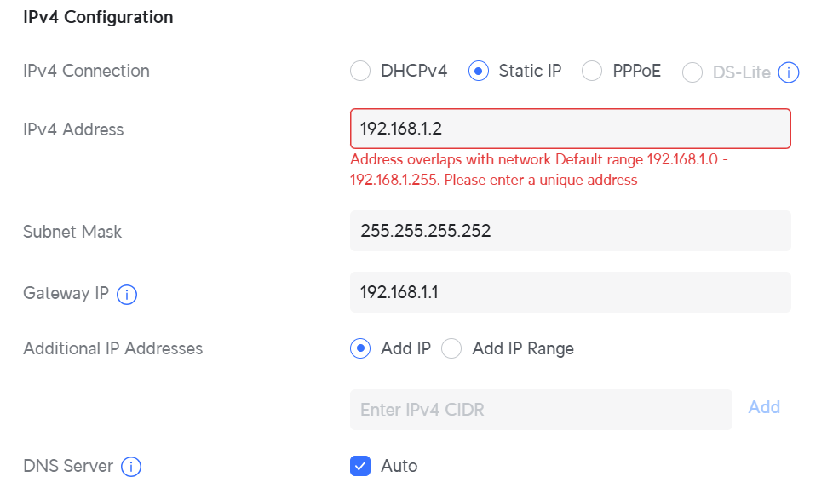The image size is (833, 494).
Task: Focus the Subnet Mask input field
Action: [x=570, y=231]
